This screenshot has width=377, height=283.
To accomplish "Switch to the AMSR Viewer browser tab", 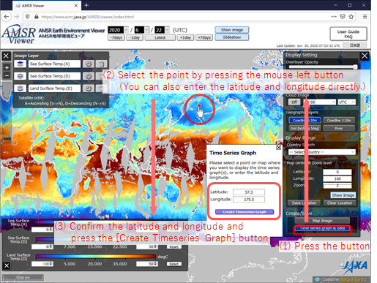I will click(46, 5).
